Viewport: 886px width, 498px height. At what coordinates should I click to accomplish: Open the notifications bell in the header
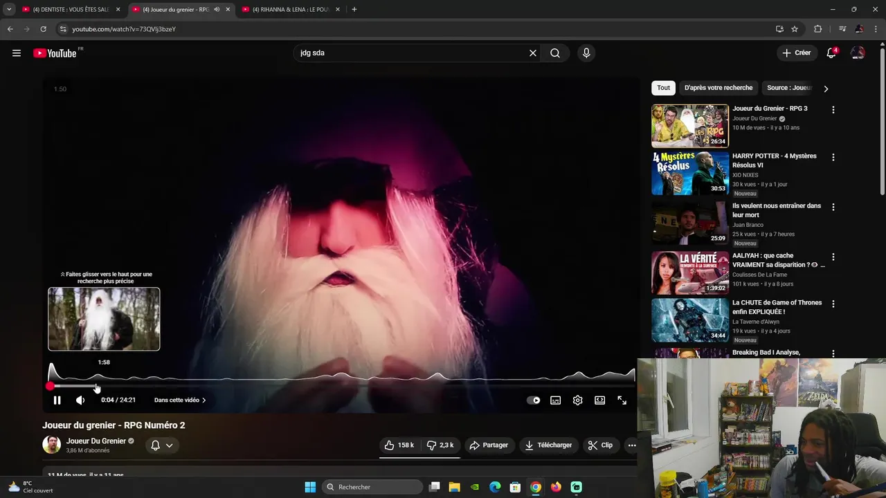pos(831,53)
